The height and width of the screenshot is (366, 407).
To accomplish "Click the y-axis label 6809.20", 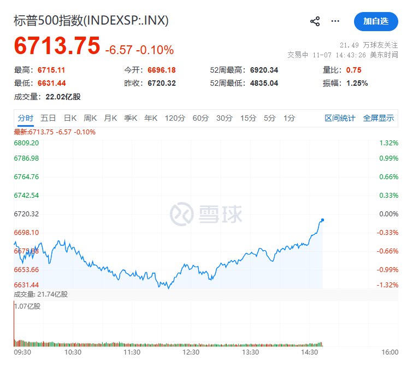I will 26,143.
